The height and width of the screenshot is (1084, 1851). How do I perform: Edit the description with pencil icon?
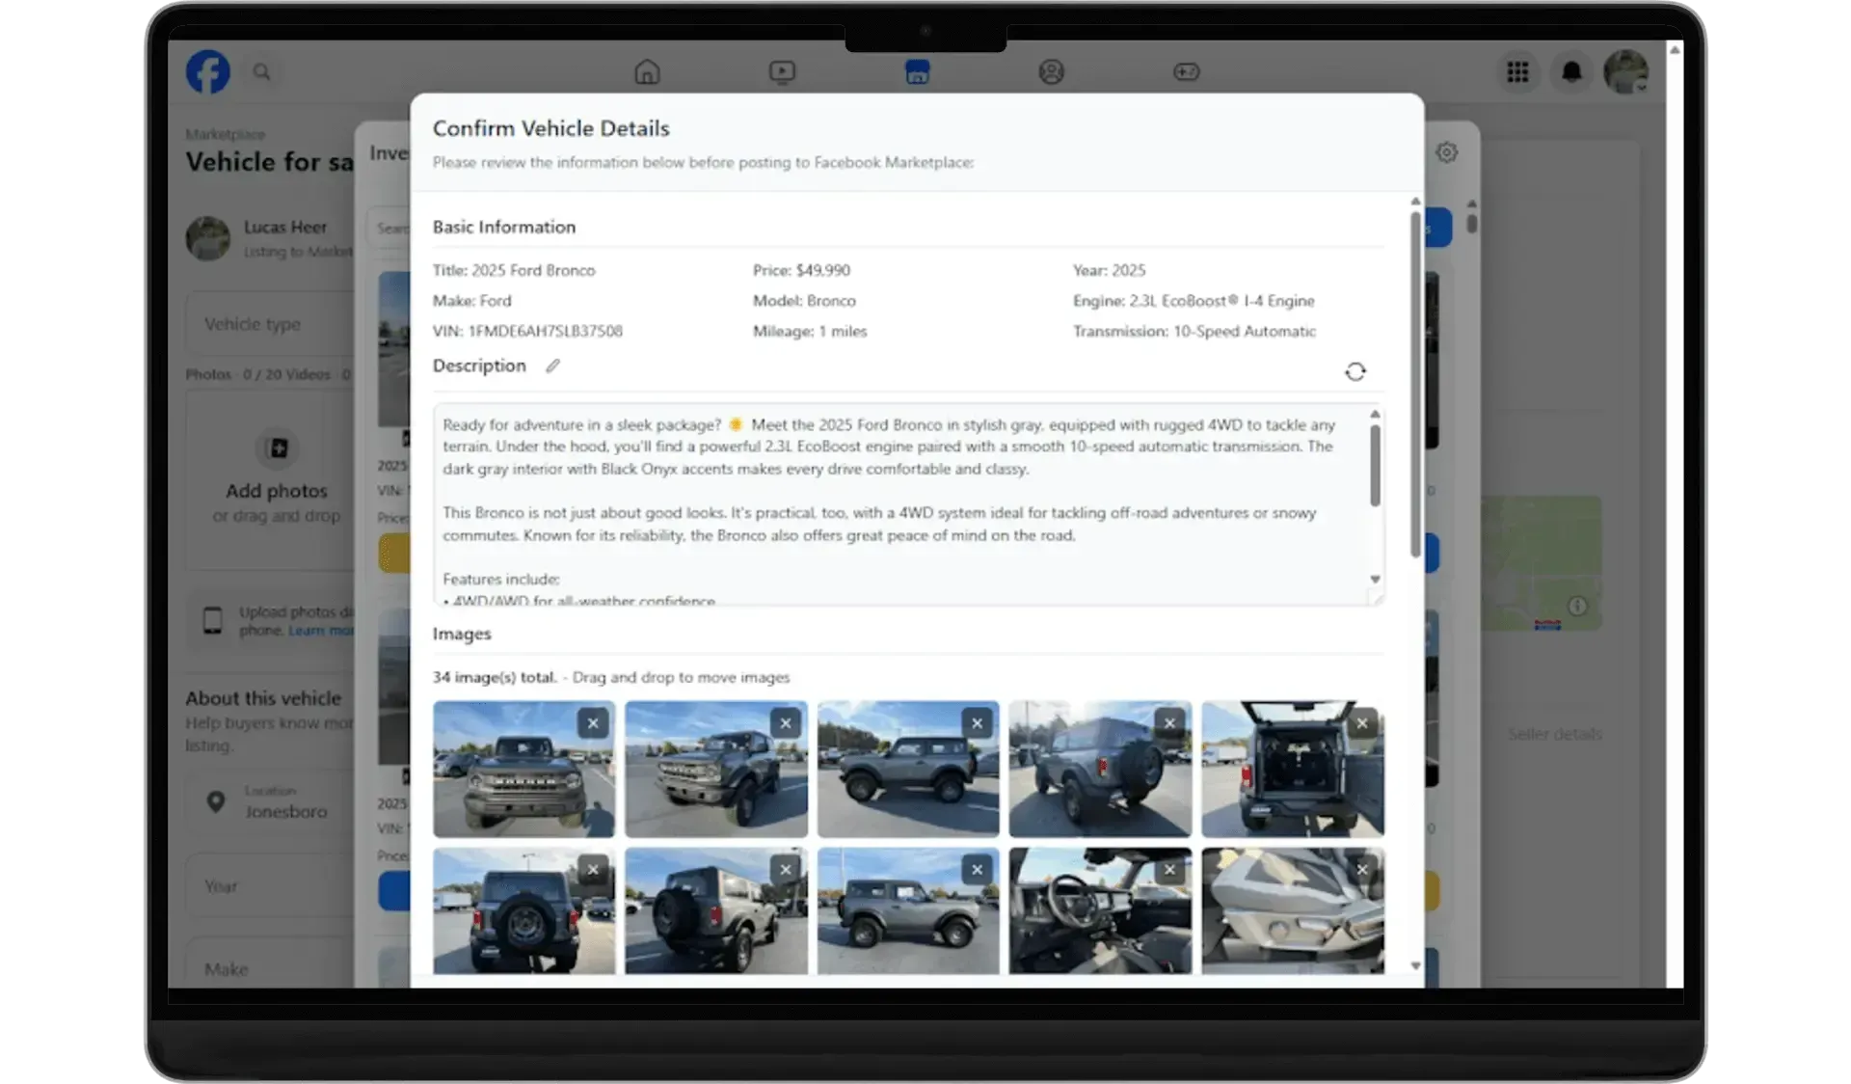tap(552, 366)
